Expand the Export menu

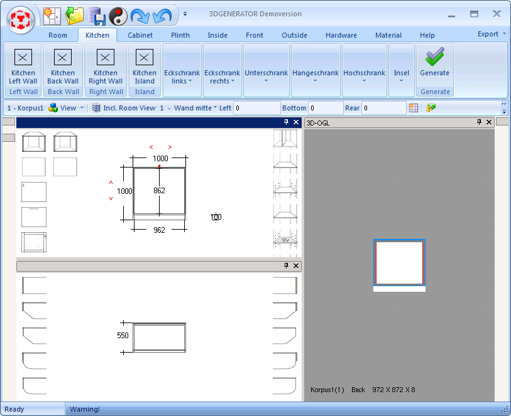point(489,35)
